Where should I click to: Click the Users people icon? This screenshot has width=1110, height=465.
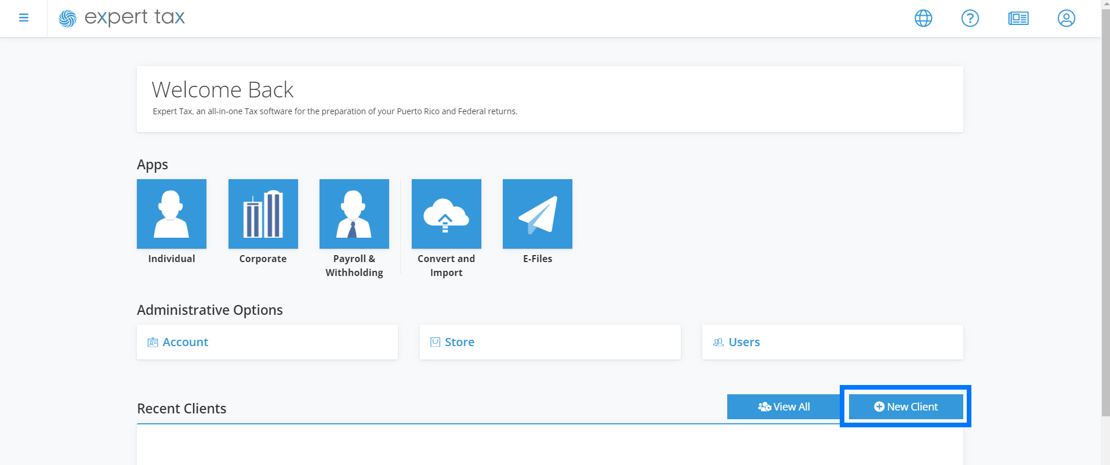coord(718,343)
